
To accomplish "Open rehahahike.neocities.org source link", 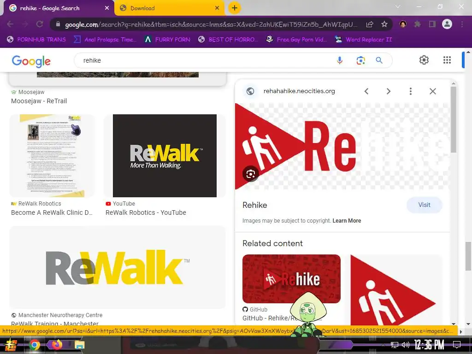I will (x=299, y=91).
